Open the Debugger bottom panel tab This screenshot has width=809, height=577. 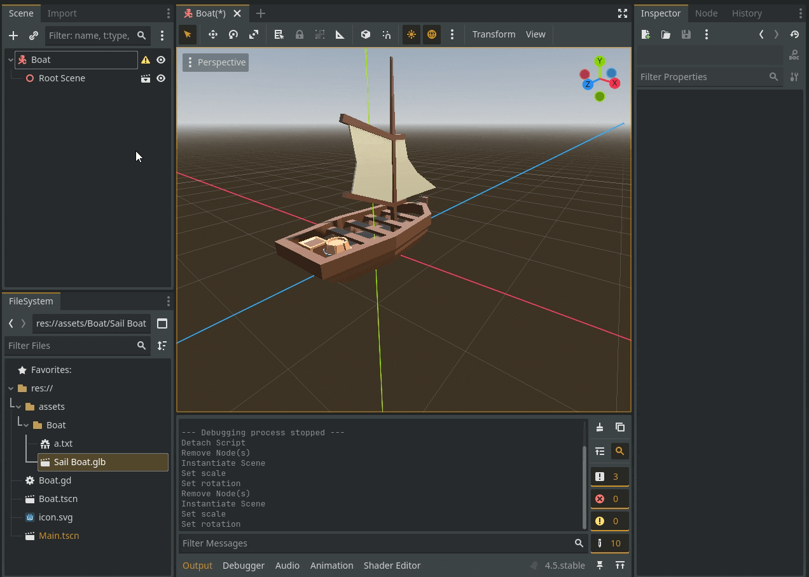[243, 566]
